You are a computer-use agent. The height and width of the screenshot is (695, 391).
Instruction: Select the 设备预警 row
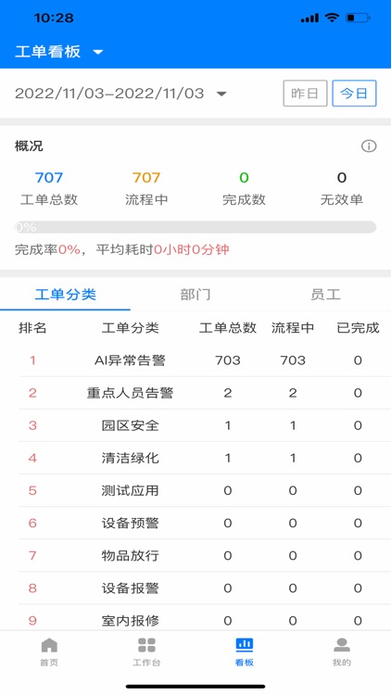(195, 523)
